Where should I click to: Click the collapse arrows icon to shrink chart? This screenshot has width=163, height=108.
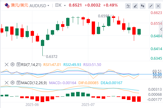(151, 6)
